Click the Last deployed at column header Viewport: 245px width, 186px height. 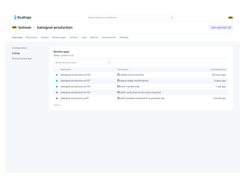pyautogui.click(x=218, y=70)
